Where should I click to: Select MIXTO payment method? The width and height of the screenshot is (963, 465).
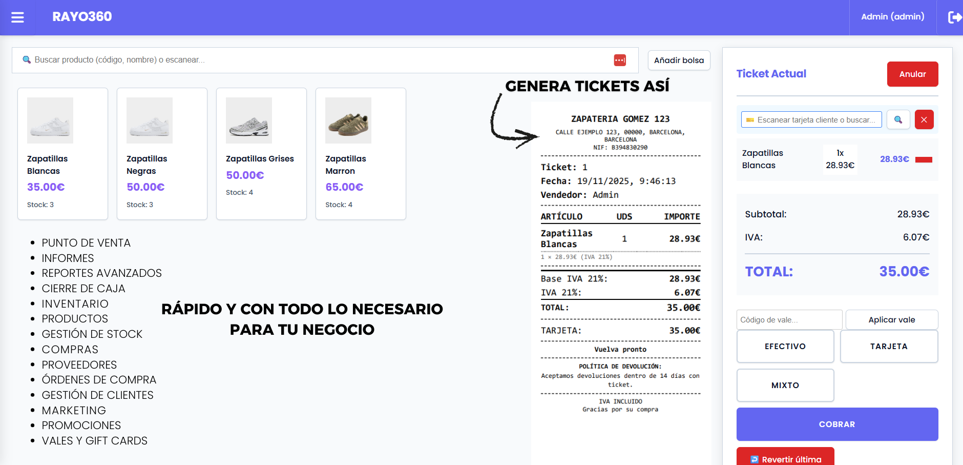785,386
